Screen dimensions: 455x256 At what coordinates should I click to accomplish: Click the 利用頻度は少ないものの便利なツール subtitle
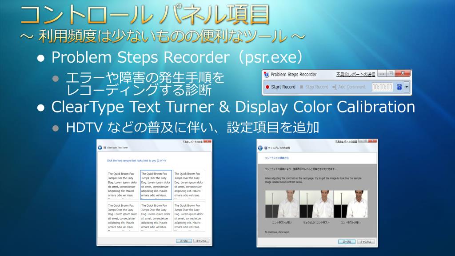point(162,36)
